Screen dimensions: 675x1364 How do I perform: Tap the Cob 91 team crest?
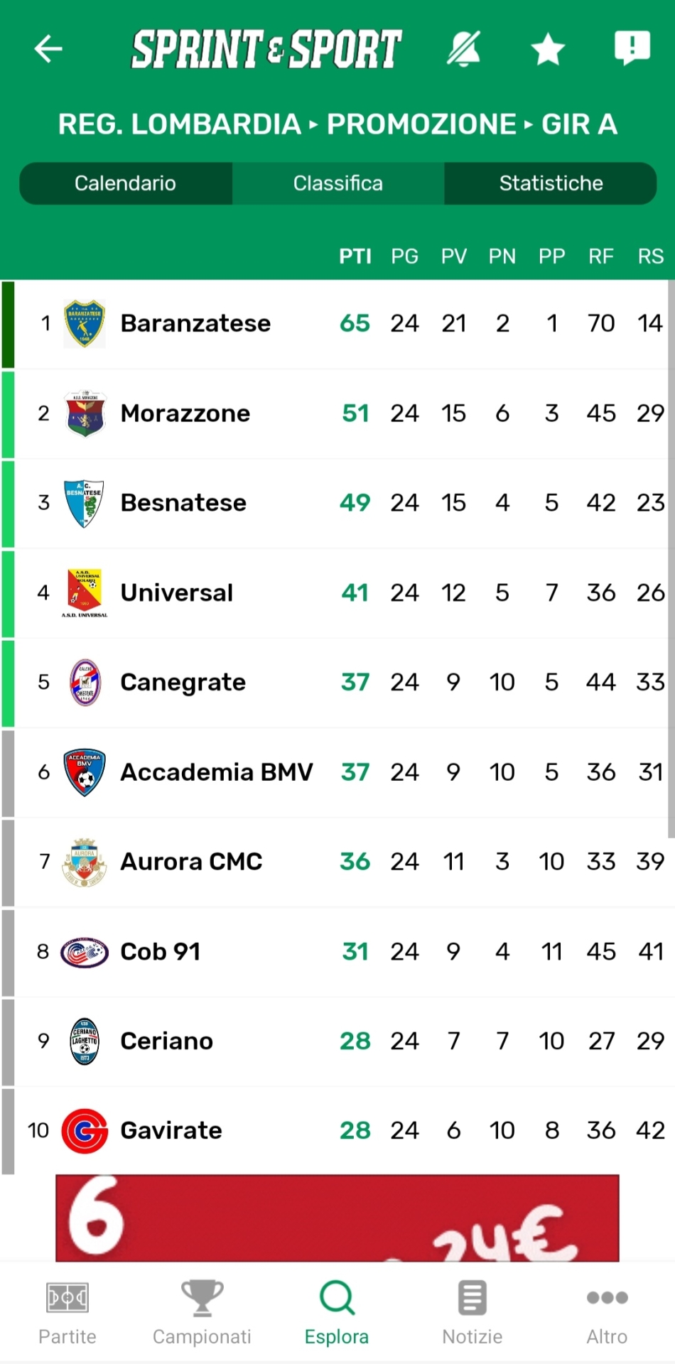click(x=85, y=952)
